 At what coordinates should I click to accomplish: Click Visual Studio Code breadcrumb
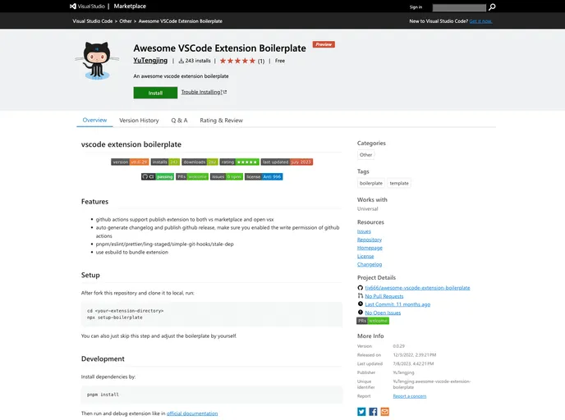click(x=93, y=21)
